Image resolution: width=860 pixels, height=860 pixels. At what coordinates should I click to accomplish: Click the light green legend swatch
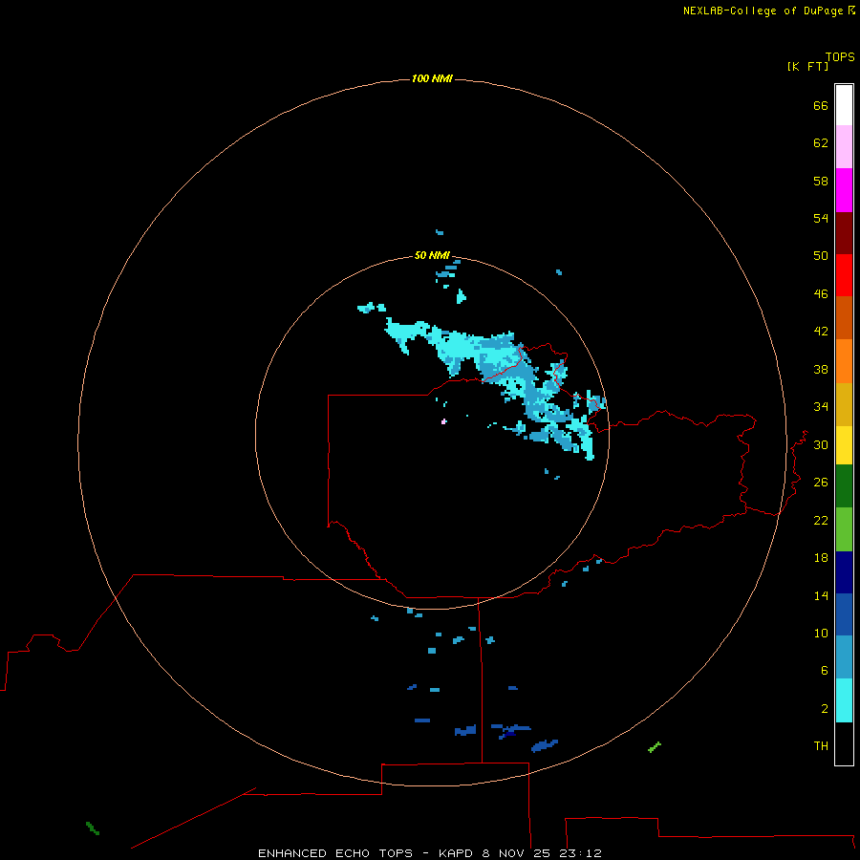click(844, 529)
